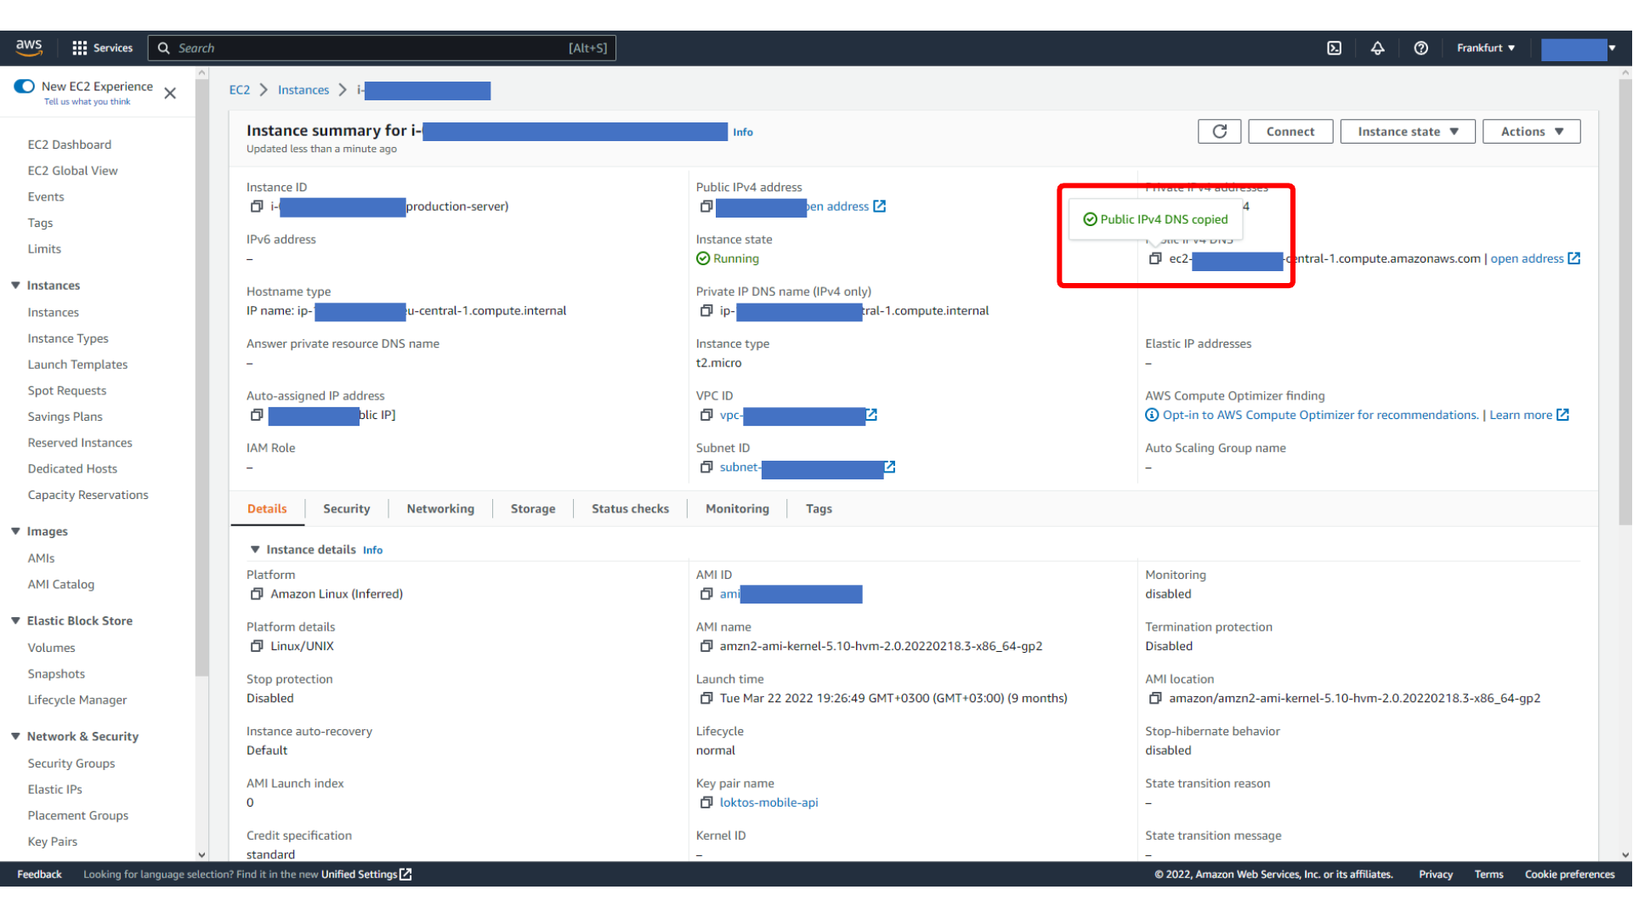Opt-in to AWS Compute Optimizer link

[1320, 415]
